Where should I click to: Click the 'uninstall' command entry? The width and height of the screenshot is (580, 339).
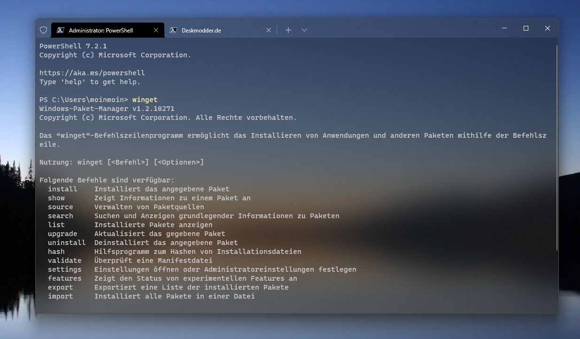pos(67,243)
